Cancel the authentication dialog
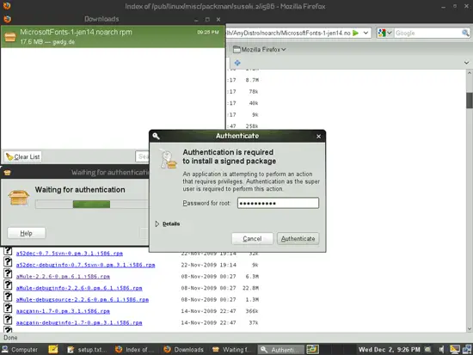 [x=252, y=239]
